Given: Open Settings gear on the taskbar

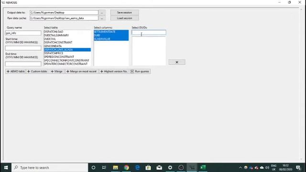Looking at the screenshot, I should click(x=170, y=168).
